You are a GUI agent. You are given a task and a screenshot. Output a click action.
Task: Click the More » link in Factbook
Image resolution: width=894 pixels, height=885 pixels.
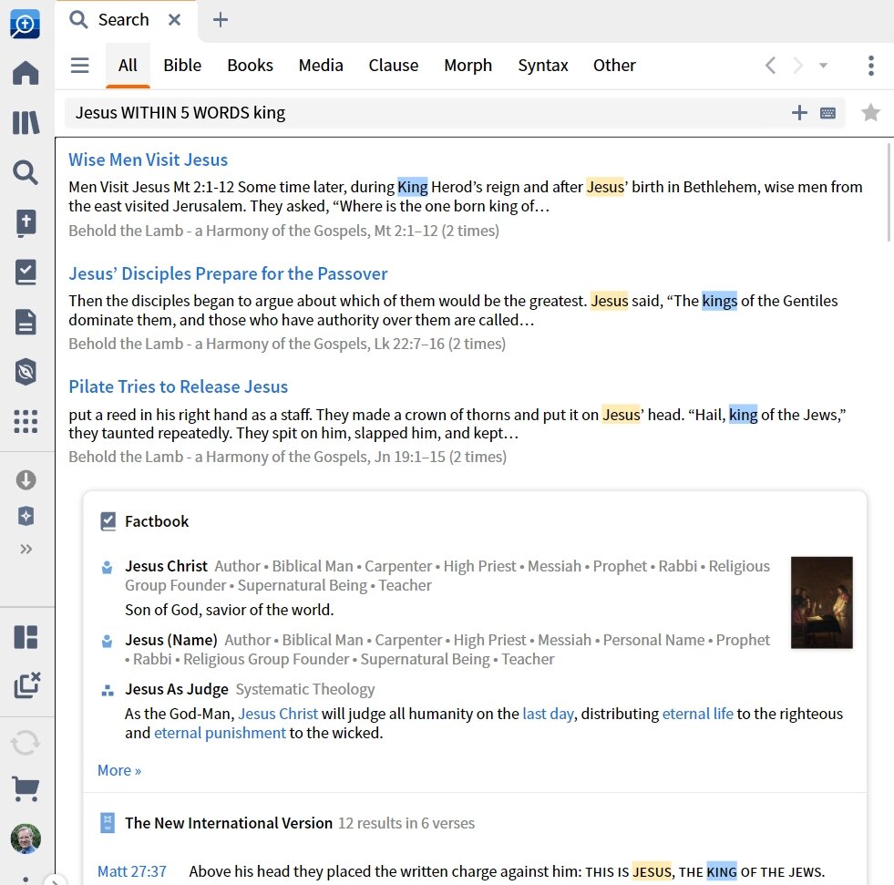click(119, 770)
